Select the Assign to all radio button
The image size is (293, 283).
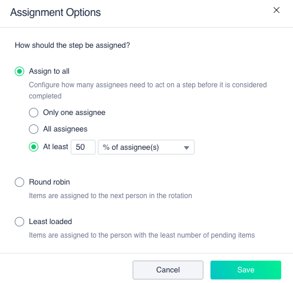[19, 71]
